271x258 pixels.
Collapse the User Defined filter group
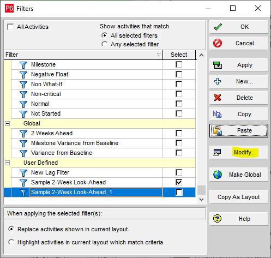point(7,163)
